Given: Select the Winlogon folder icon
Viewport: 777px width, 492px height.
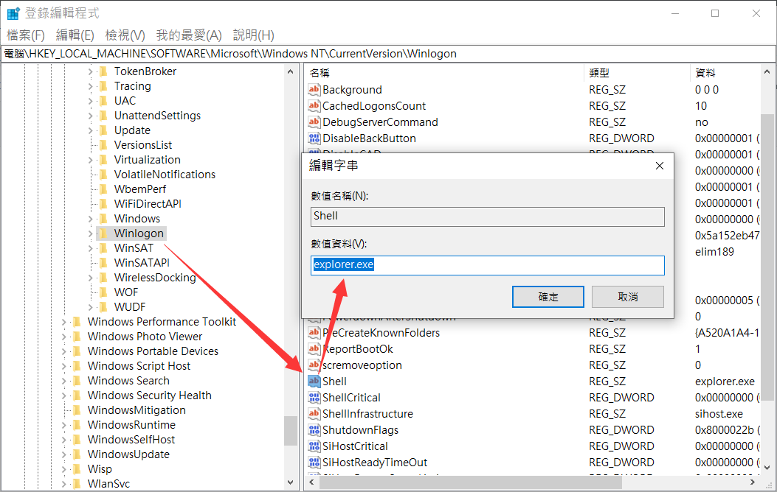Looking at the screenshot, I should coord(103,233).
